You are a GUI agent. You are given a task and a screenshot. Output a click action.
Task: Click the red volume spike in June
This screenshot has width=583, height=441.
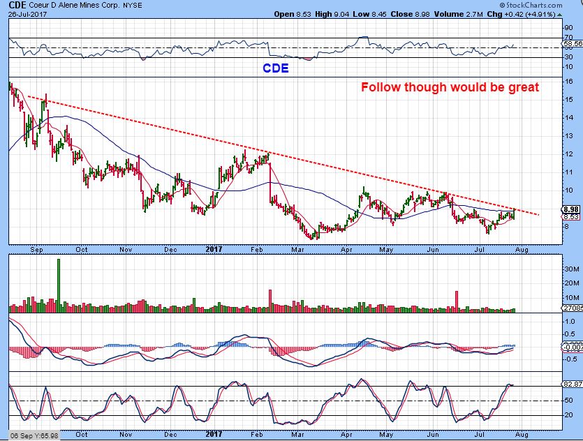pyautogui.click(x=457, y=301)
